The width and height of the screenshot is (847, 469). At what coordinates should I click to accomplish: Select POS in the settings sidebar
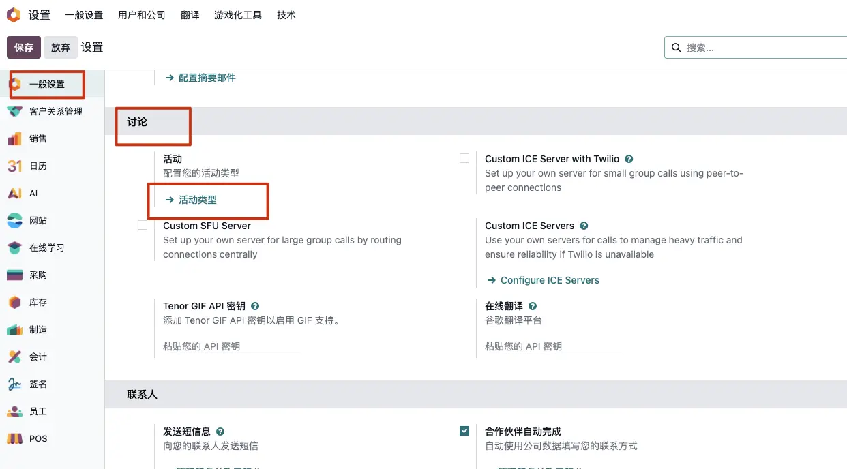point(38,438)
